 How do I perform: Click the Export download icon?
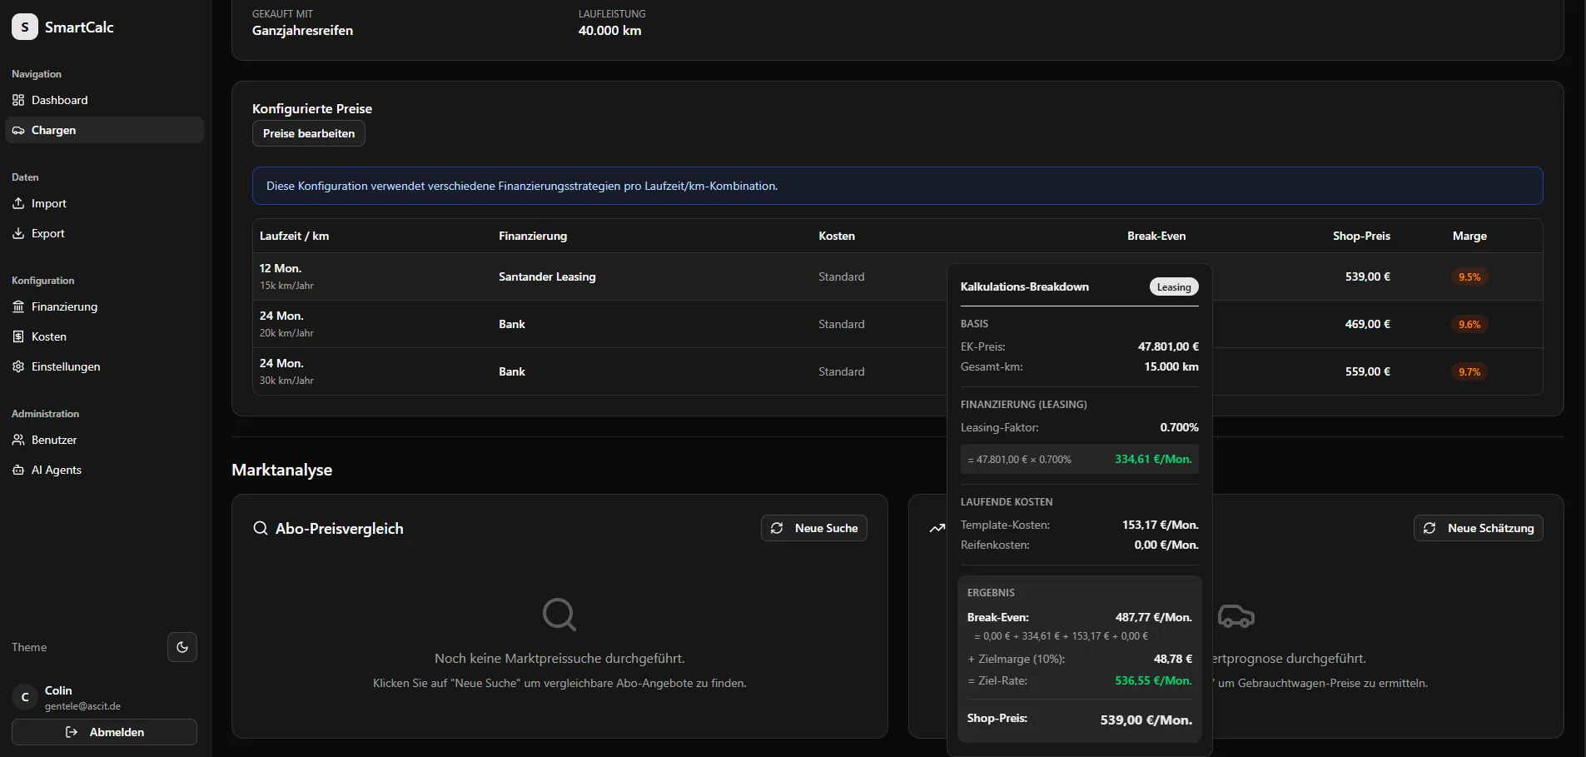click(18, 233)
